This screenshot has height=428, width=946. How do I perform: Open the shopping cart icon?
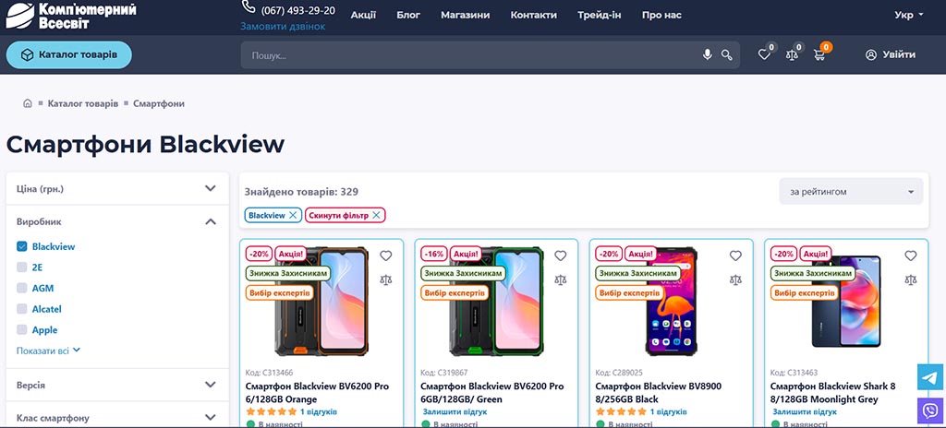[x=819, y=55]
